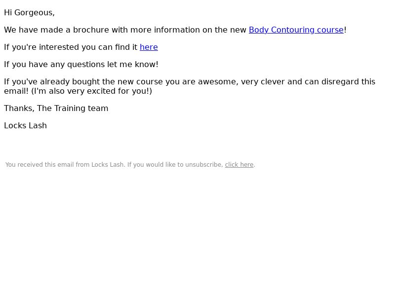Open the Body Contouring course link

click(x=296, y=30)
